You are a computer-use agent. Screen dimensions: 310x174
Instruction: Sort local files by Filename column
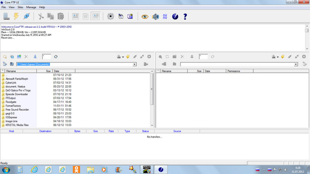(21, 71)
